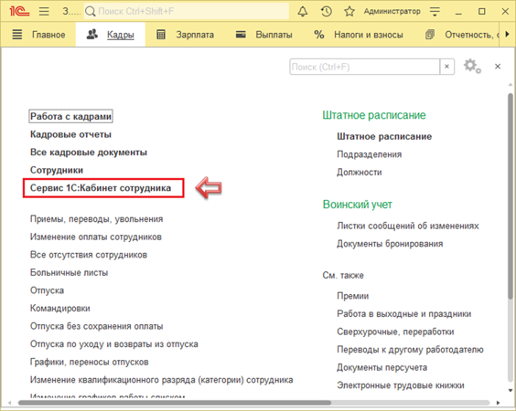Click the 1C logo icon
Screen dimensions: 516x411
click(19, 12)
